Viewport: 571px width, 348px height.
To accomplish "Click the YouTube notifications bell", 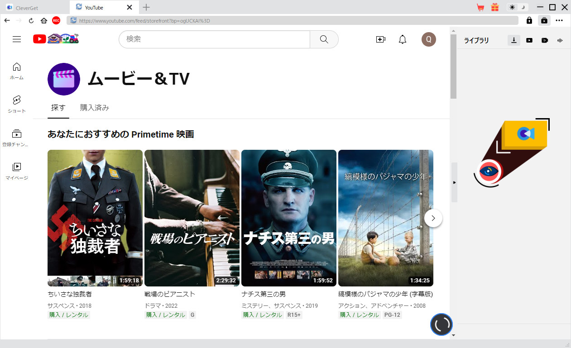I will (403, 39).
